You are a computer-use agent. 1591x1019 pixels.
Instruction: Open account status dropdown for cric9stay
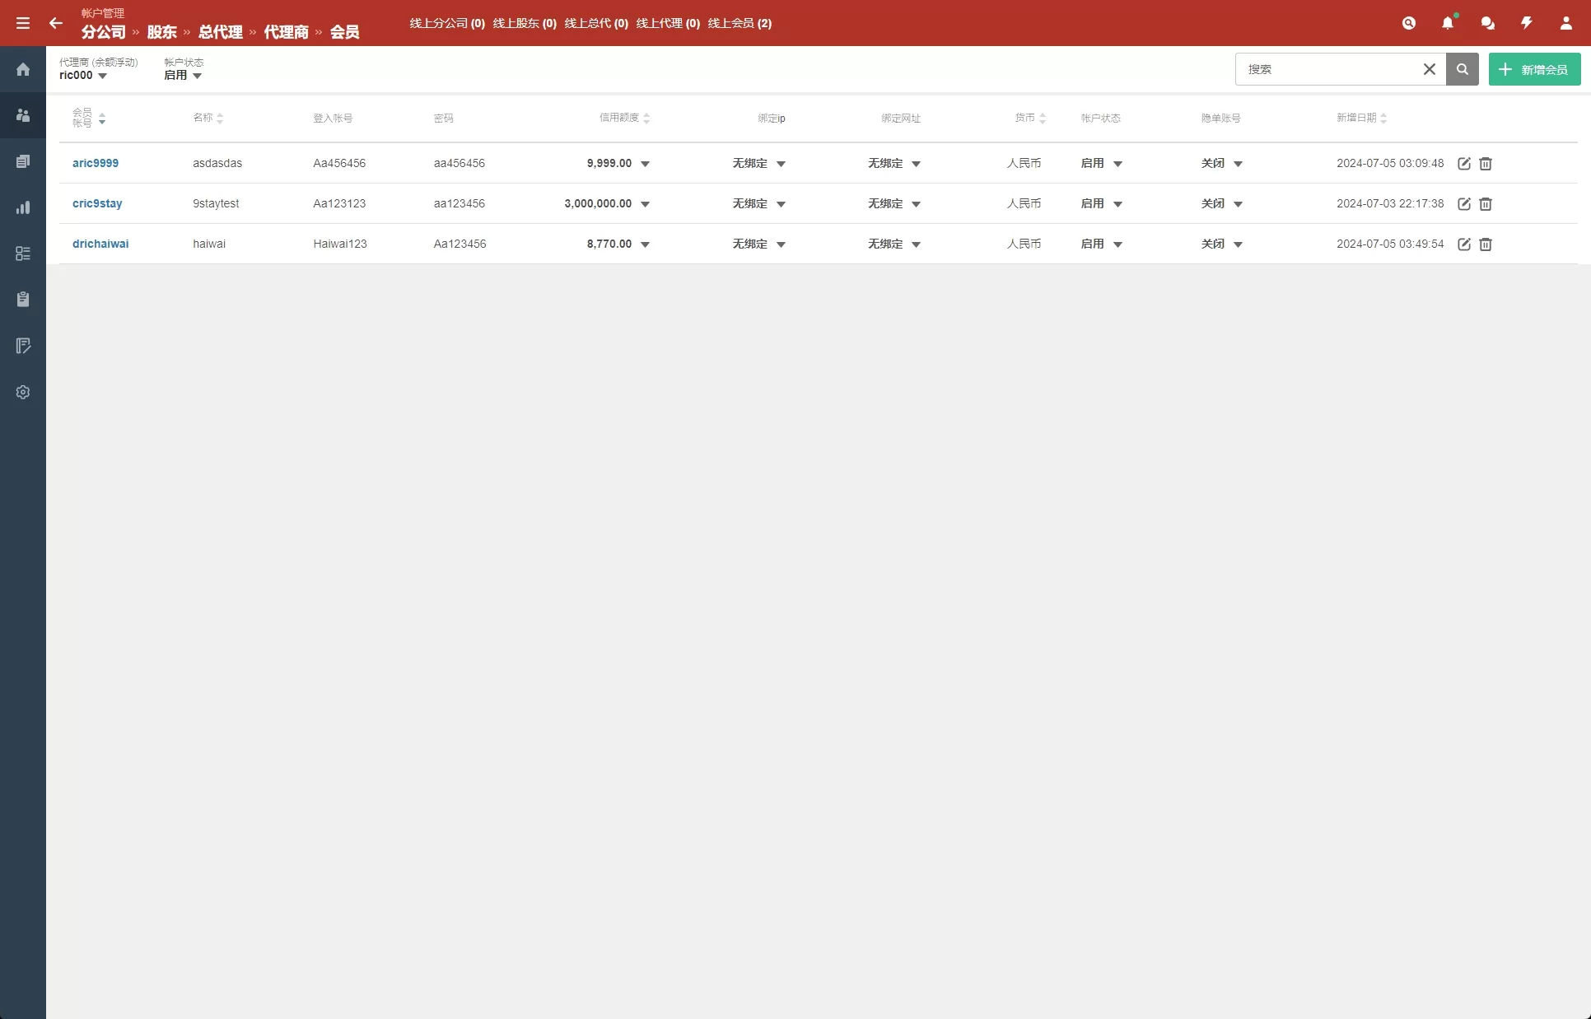(1102, 203)
